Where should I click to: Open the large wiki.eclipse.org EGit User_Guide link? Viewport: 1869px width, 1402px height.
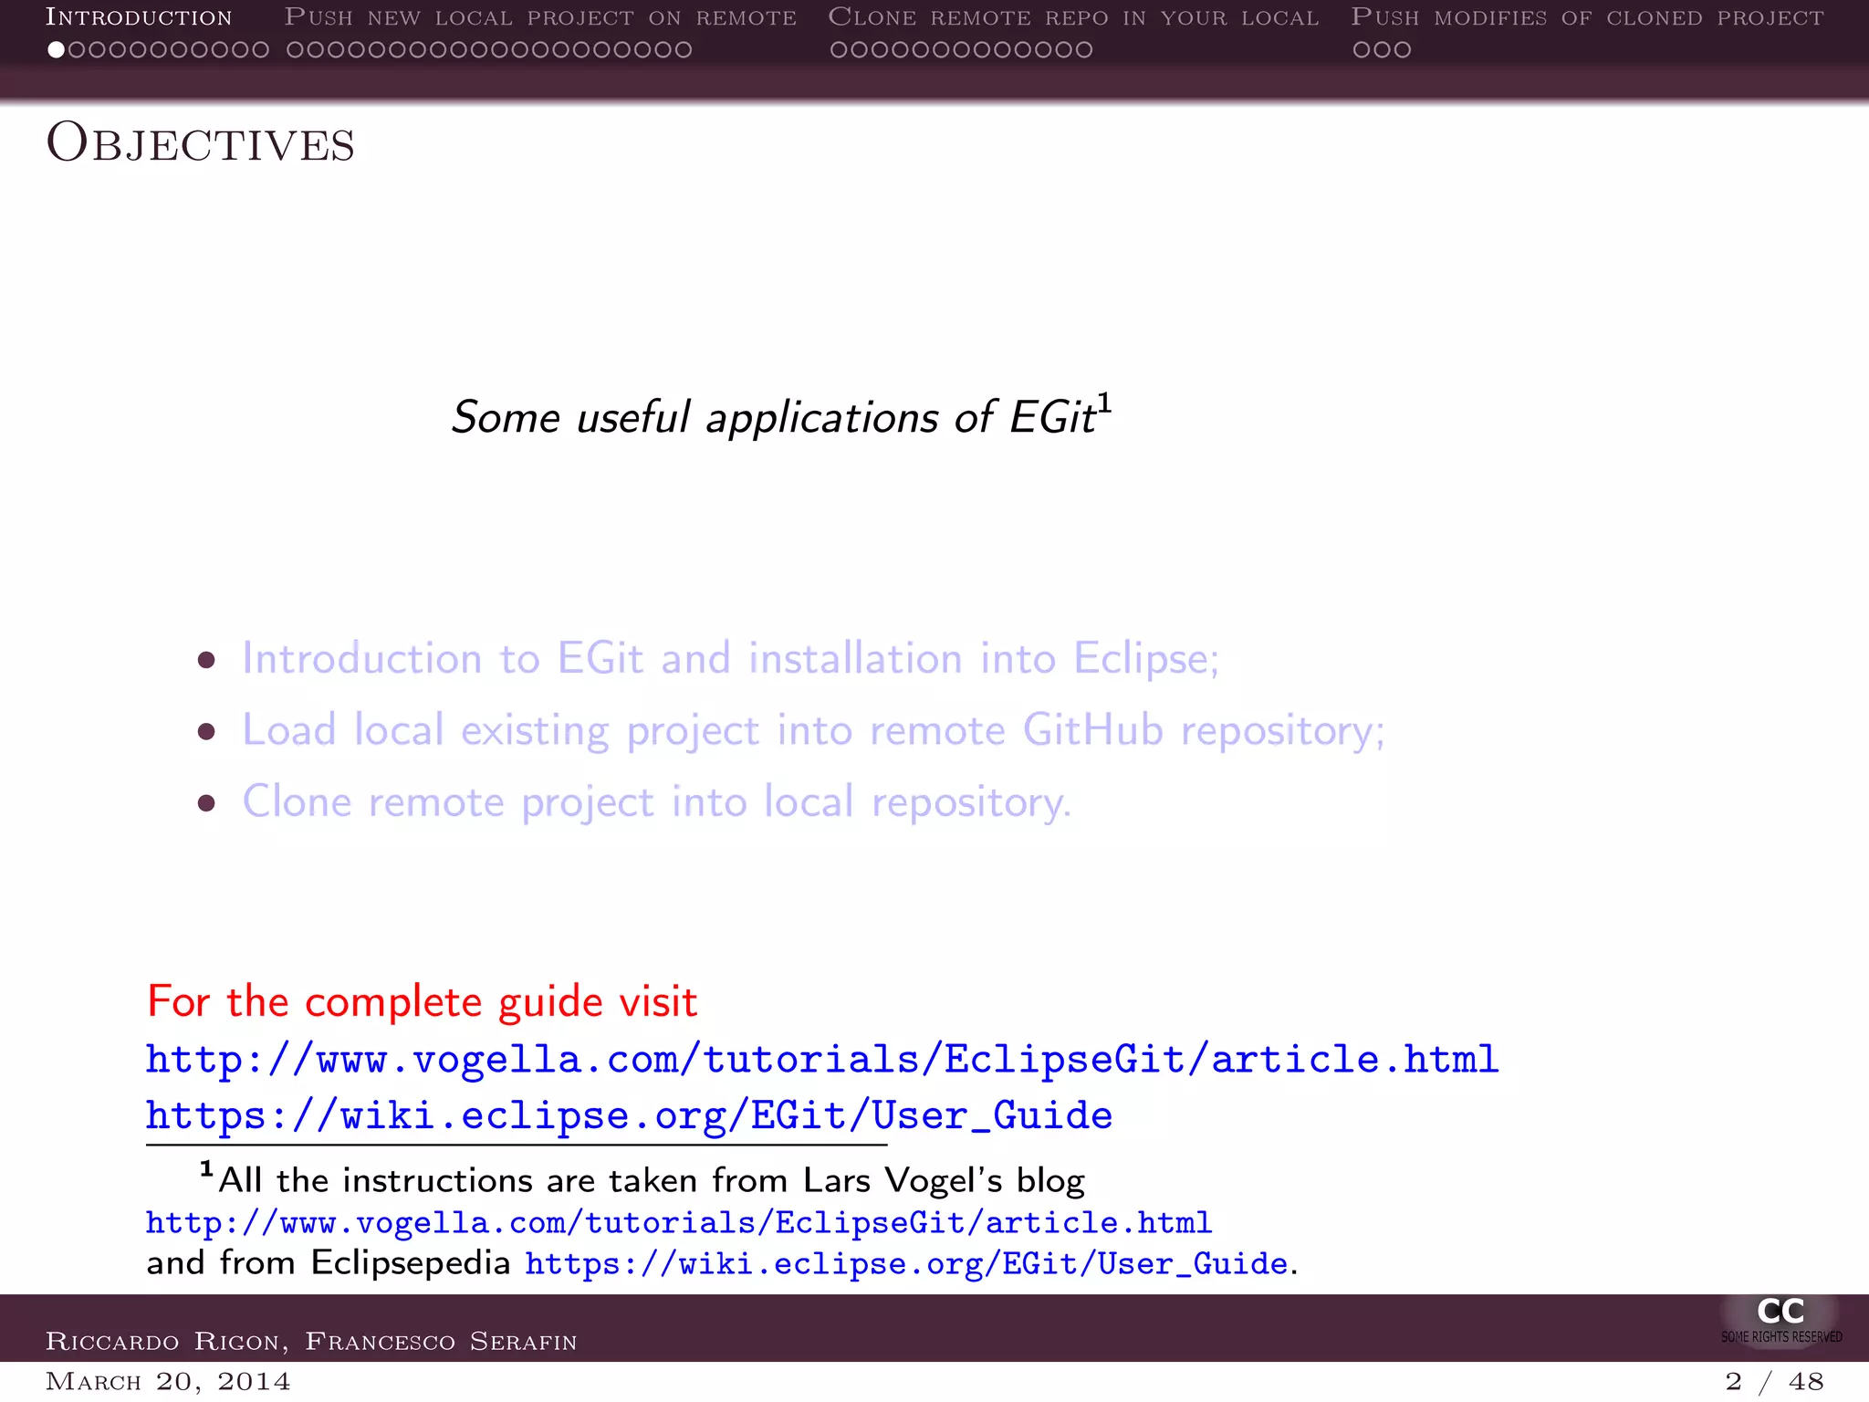tap(629, 1115)
